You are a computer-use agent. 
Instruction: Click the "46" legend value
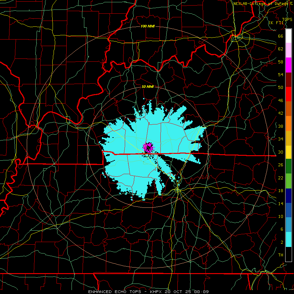coord(281,101)
